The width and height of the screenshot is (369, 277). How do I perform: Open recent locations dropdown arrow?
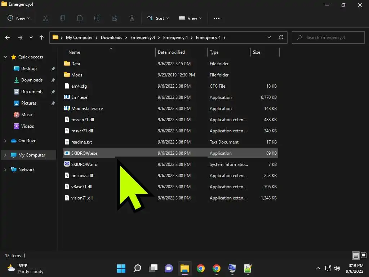(x=31, y=38)
